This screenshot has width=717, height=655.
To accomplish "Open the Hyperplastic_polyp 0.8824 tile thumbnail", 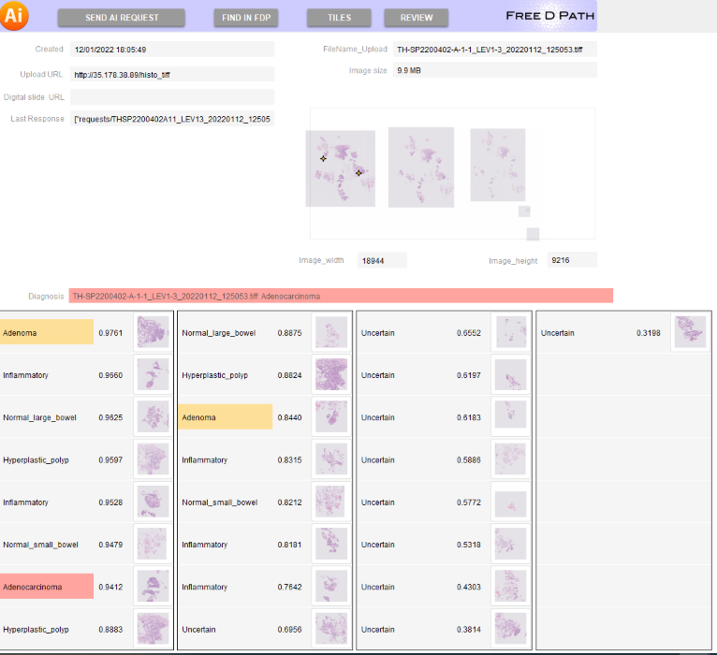I will (x=331, y=375).
